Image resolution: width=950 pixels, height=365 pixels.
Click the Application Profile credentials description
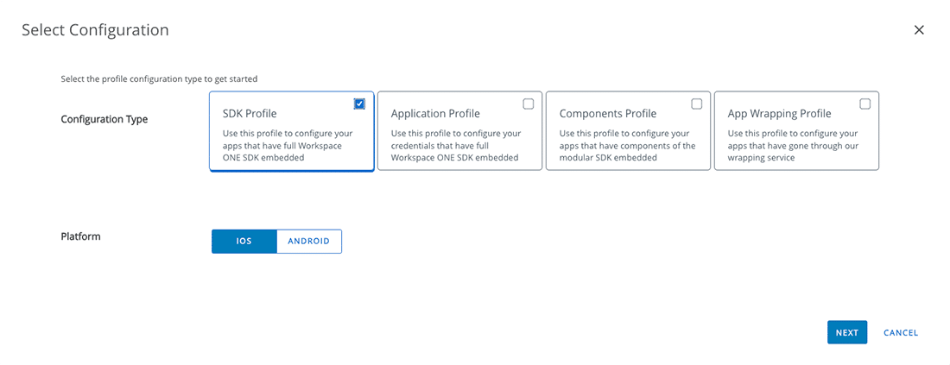coord(455,146)
